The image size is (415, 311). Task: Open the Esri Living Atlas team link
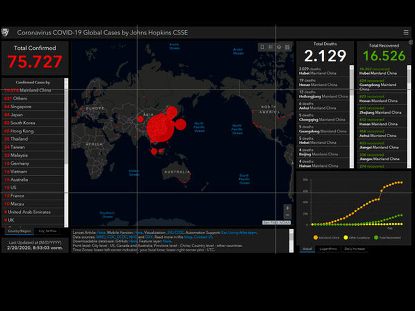point(239,233)
